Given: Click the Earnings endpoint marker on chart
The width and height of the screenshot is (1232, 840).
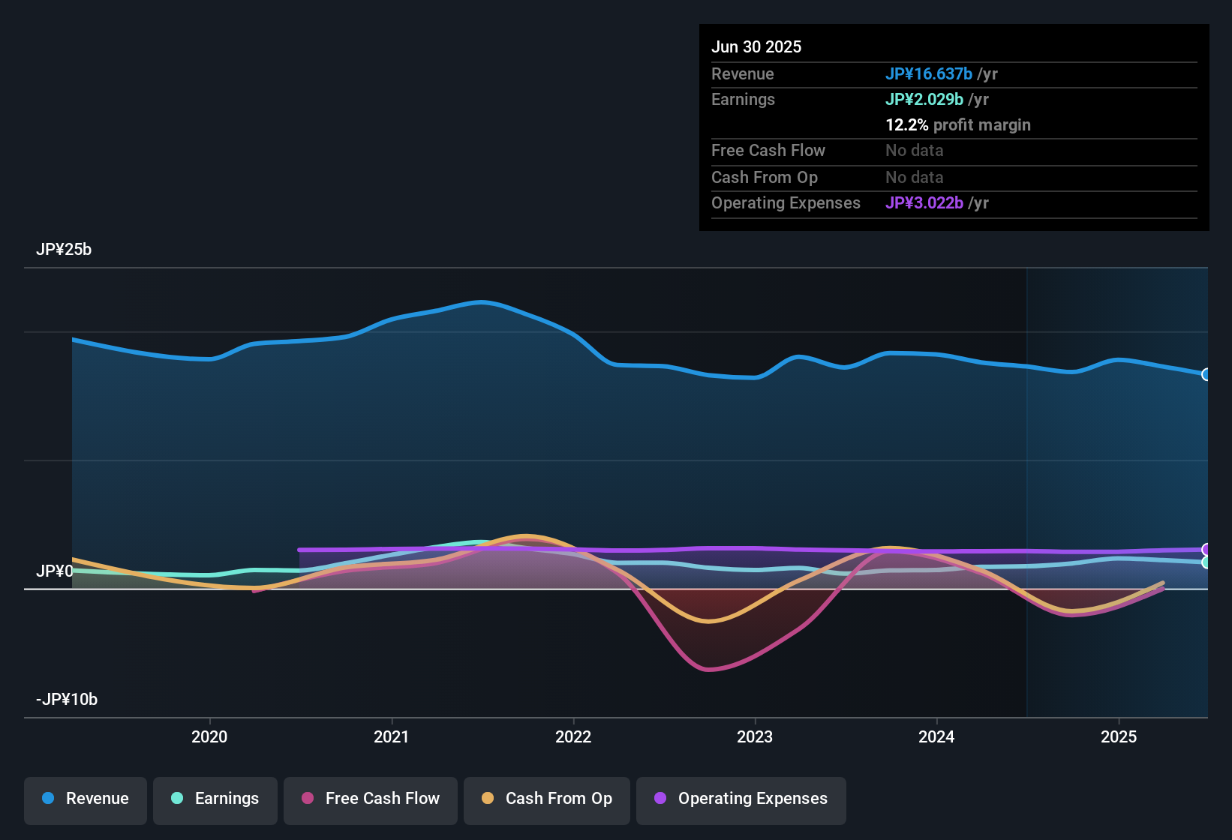Looking at the screenshot, I should [1206, 562].
